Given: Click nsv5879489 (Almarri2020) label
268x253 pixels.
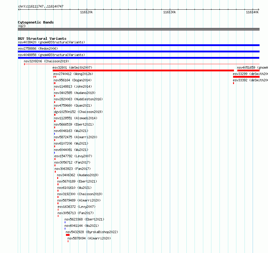Looking at the screenshot, I should pyautogui.click(x=79, y=200).
